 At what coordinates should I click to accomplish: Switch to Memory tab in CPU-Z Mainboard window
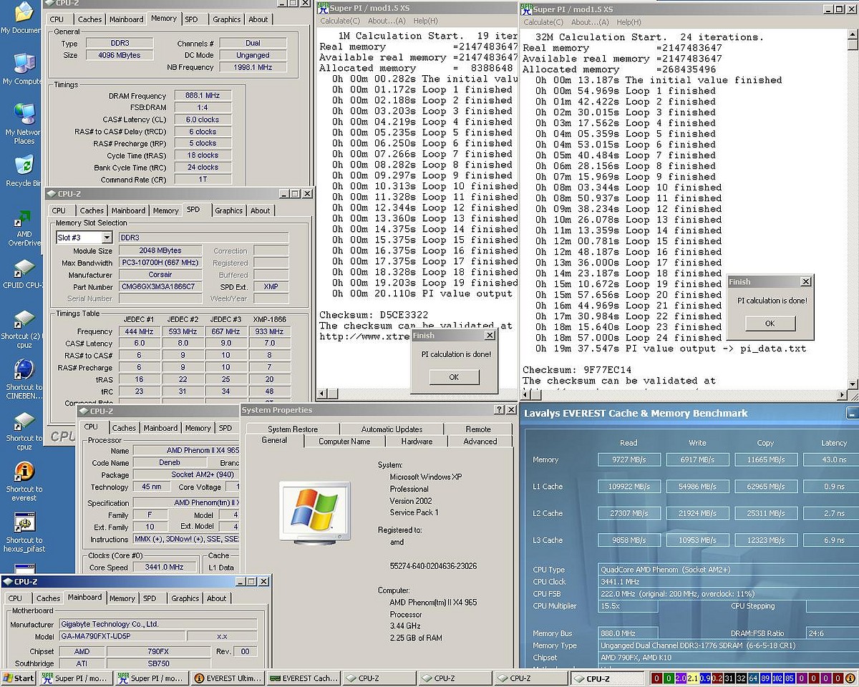pyautogui.click(x=122, y=598)
